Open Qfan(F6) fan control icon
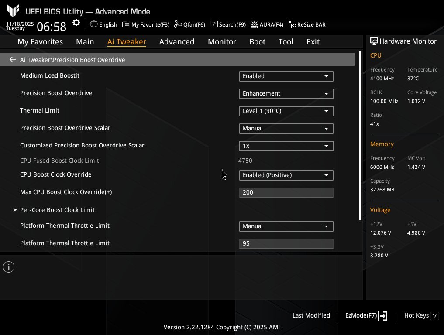This screenshot has height=335, width=444. pyautogui.click(x=178, y=24)
